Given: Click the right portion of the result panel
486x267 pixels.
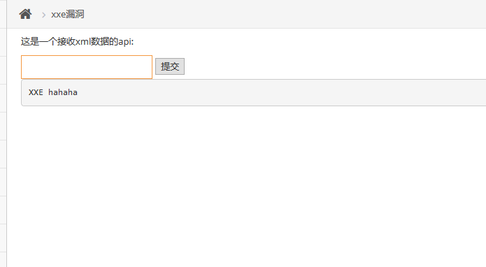Looking at the screenshot, I should 372,93.
